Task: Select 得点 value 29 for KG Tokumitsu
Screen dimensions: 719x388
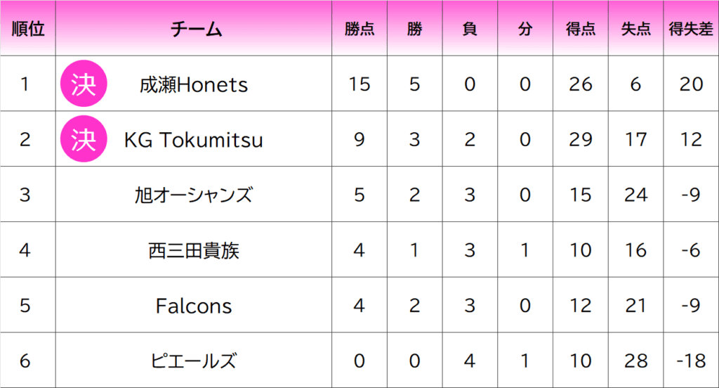Action: point(581,140)
